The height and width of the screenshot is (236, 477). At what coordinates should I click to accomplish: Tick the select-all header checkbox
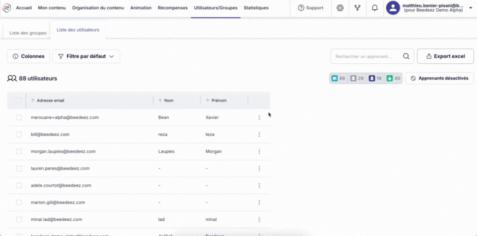[x=19, y=100]
